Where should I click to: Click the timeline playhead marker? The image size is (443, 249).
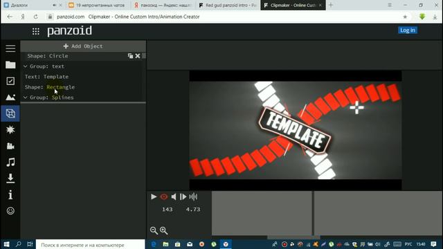click(313, 213)
